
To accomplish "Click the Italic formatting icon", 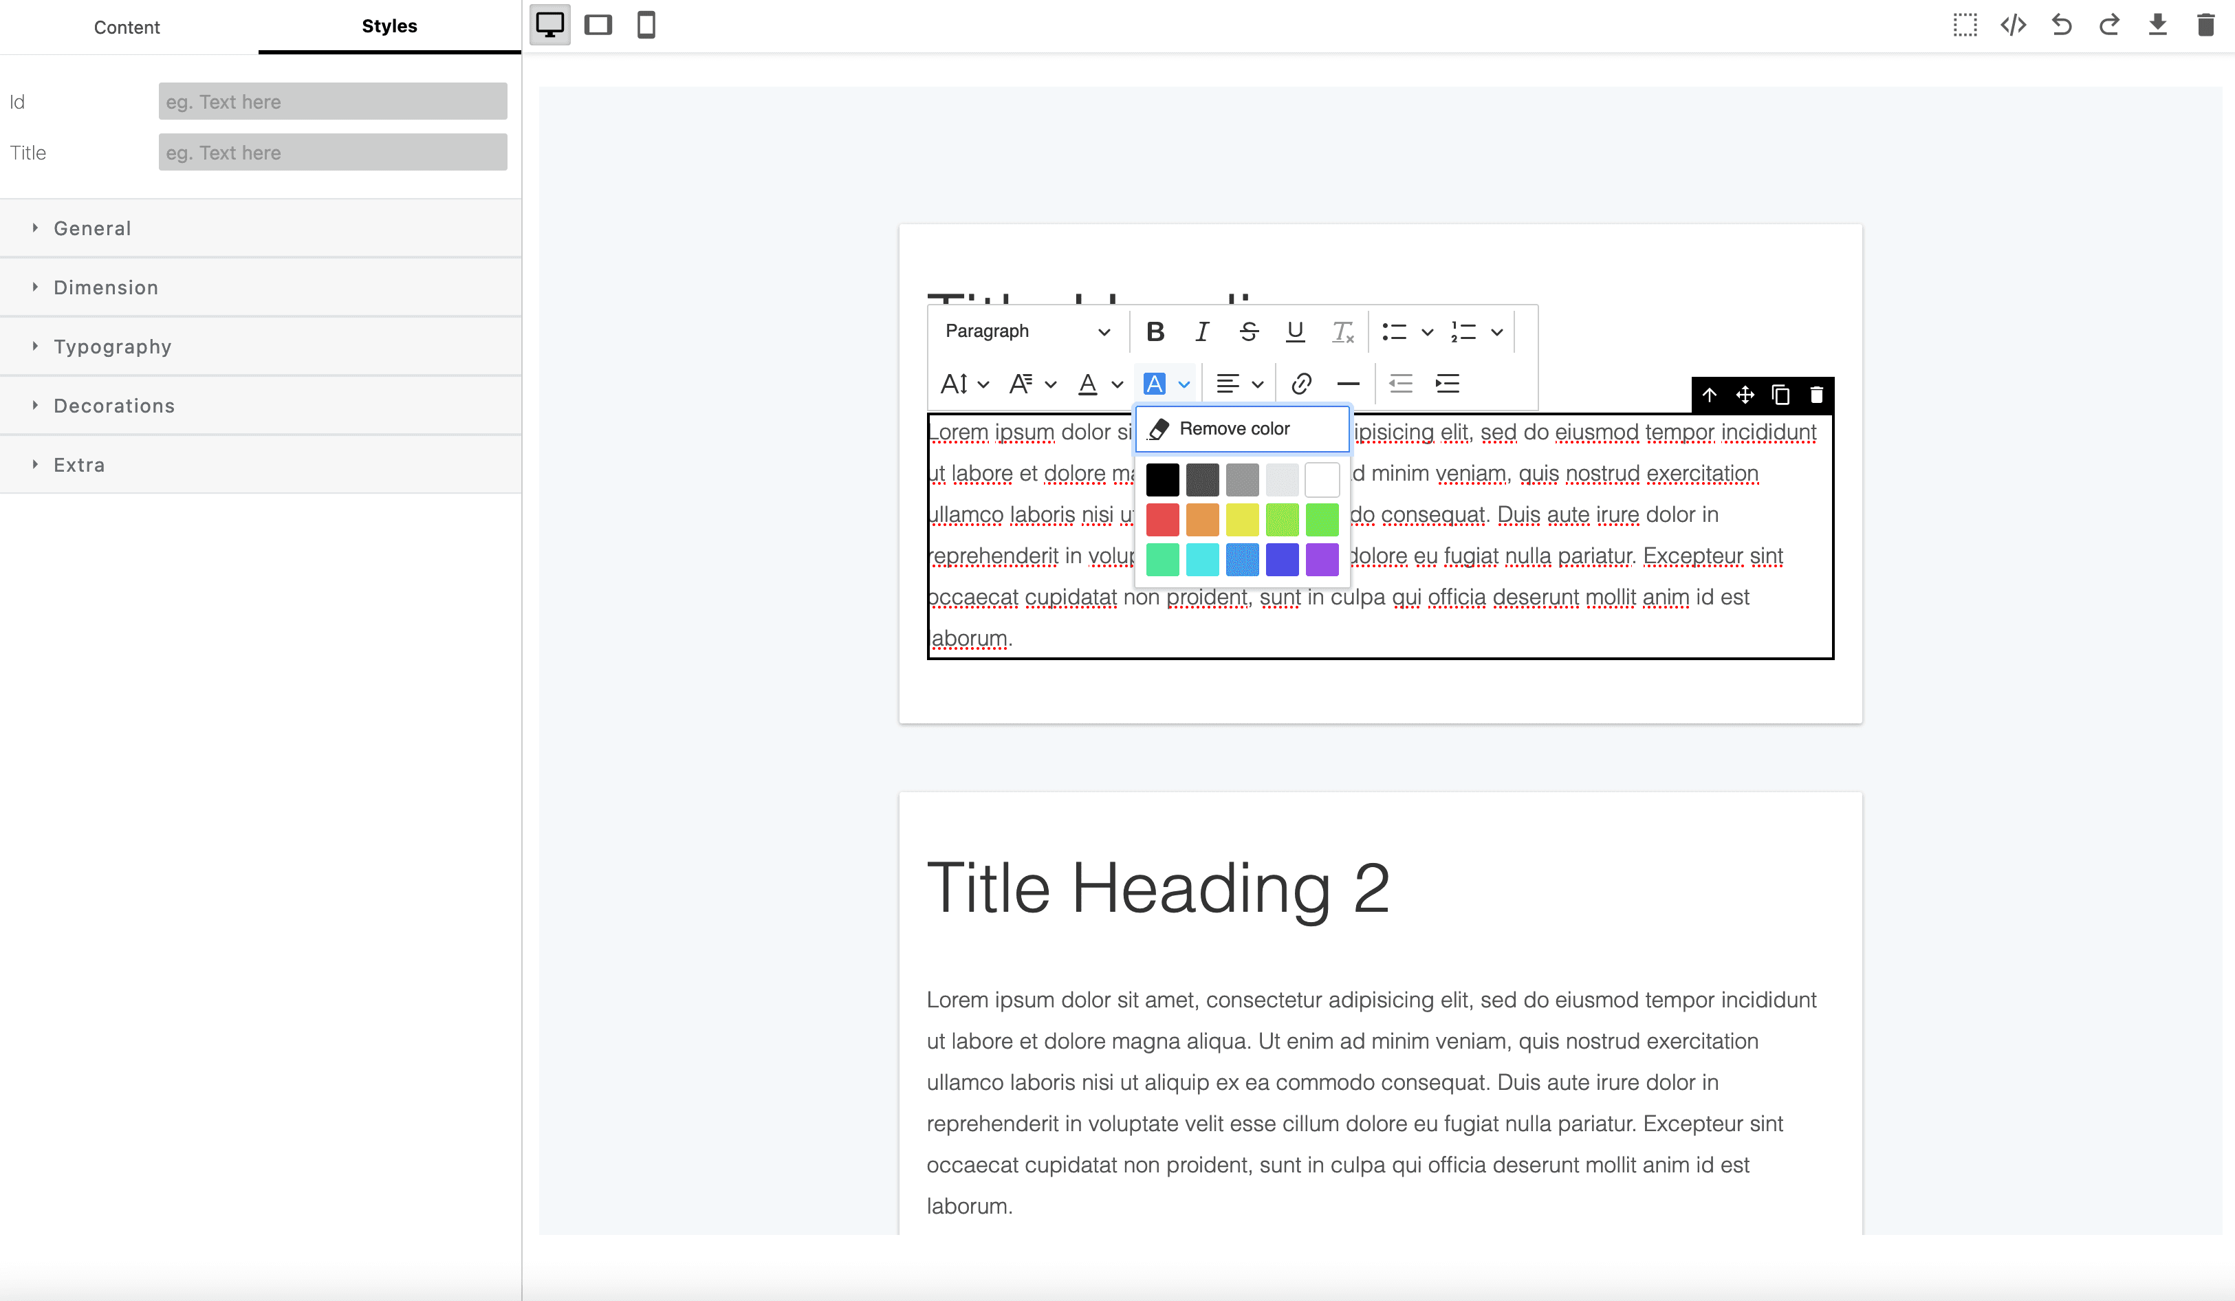I will (1202, 331).
